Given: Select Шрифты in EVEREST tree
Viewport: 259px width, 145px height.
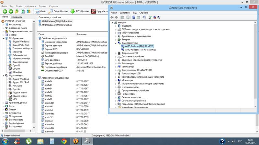Looking at the screenshot, I should click(17, 72).
